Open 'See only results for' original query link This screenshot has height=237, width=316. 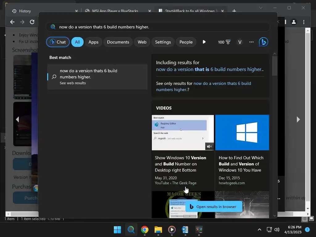204,86
